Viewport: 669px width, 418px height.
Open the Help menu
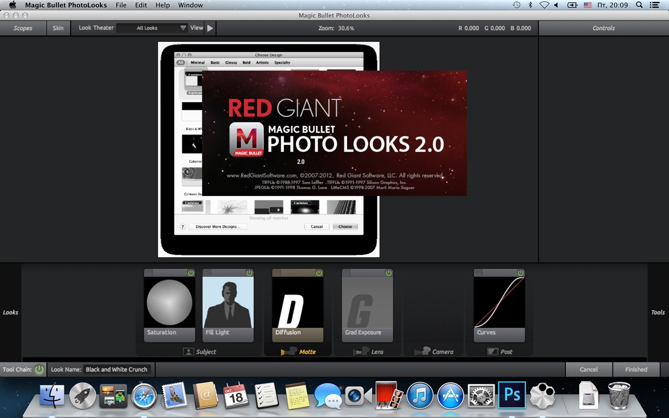tap(163, 5)
